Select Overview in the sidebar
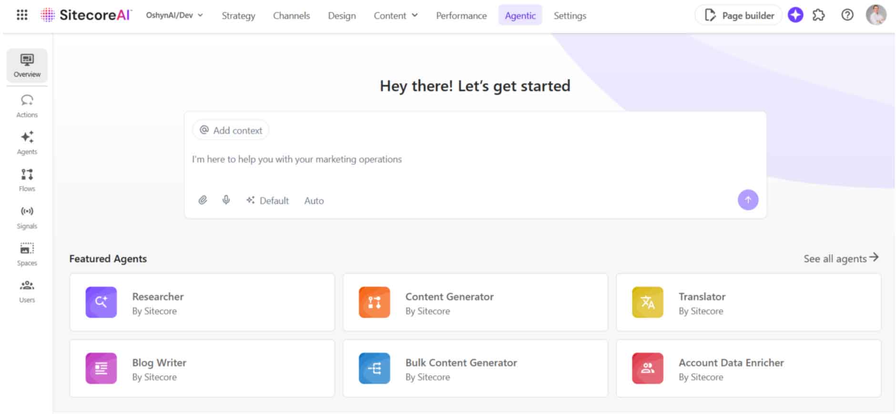The height and width of the screenshot is (414, 896). click(x=27, y=65)
